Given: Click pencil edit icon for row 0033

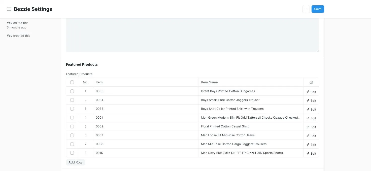Looking at the screenshot, I should pyautogui.click(x=308, y=110).
